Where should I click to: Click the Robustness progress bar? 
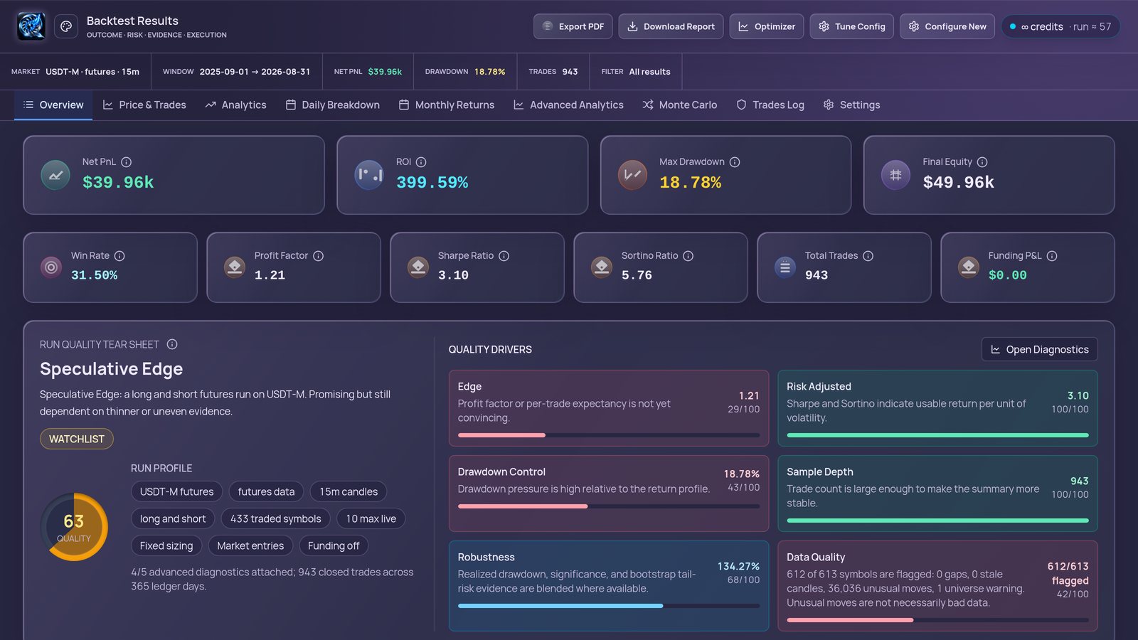(x=609, y=606)
